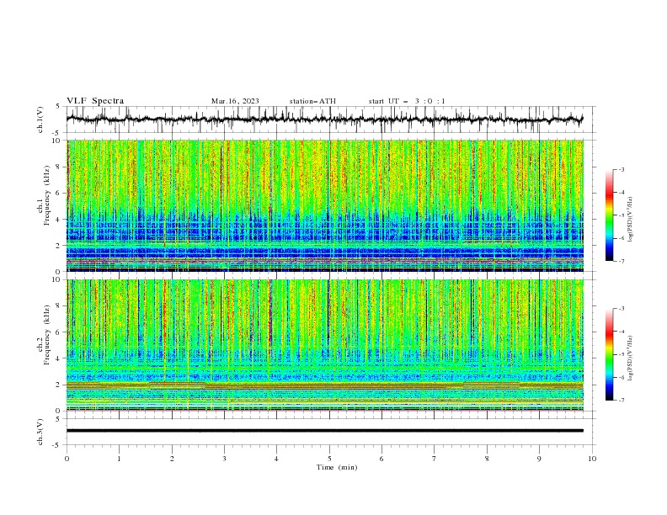
Task: Click the 'station=ATH' label
Action: pos(312,101)
